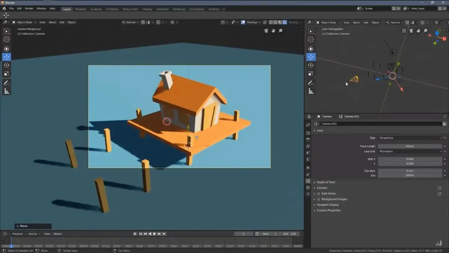449x253 pixels.
Task: Select the Measure tool in left viewport
Action: (x=6, y=91)
